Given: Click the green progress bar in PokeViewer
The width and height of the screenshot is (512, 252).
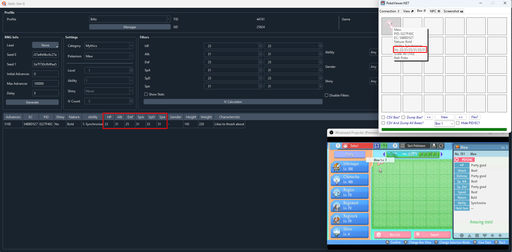Looking at the screenshot, I should click(444, 129).
